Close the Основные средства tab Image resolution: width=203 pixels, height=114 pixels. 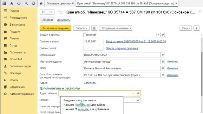click(73, 3)
